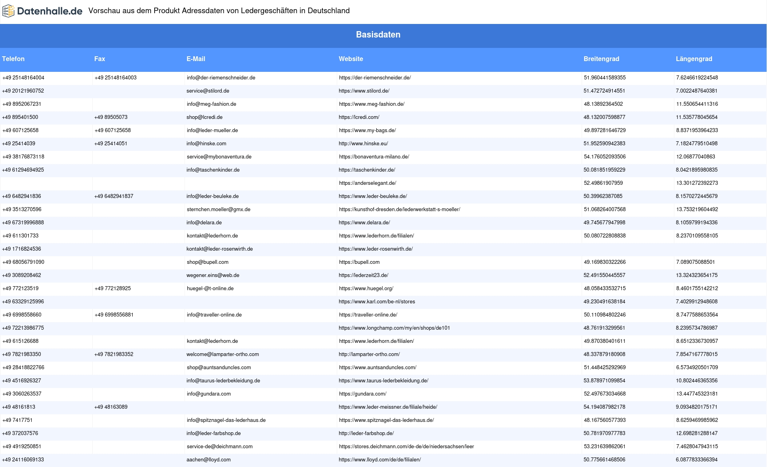Open website https://www.stilord.de/
767x467 pixels.
(364, 91)
